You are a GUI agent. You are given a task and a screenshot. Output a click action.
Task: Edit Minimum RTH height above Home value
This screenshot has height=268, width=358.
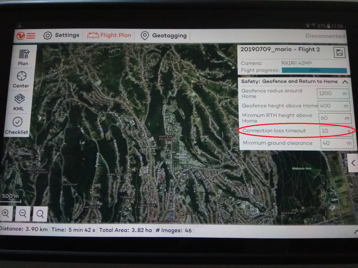click(x=335, y=118)
